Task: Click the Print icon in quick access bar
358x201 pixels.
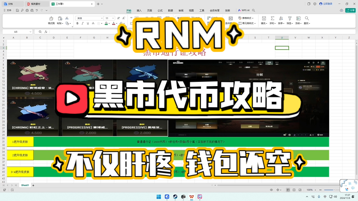Action: [x=27, y=10]
